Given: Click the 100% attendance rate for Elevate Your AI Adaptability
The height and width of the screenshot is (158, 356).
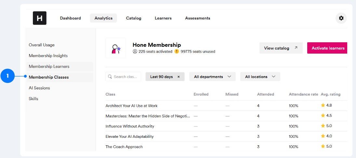Looking at the screenshot, I should (293, 137).
